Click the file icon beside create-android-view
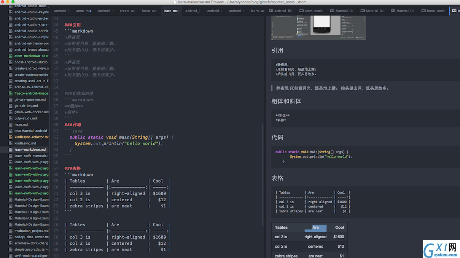The image size is (460, 258). [x=11, y=68]
